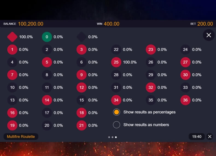Image resolution: width=216 pixels, height=156 pixels.
Task: Close the statistics panel with large X
Action: pyautogui.click(x=209, y=35)
